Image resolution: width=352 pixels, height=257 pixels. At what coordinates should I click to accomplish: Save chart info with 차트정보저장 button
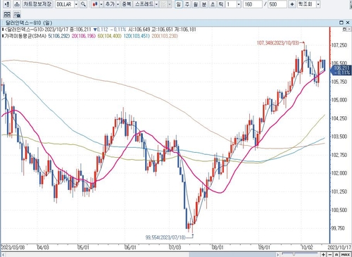[37, 4]
